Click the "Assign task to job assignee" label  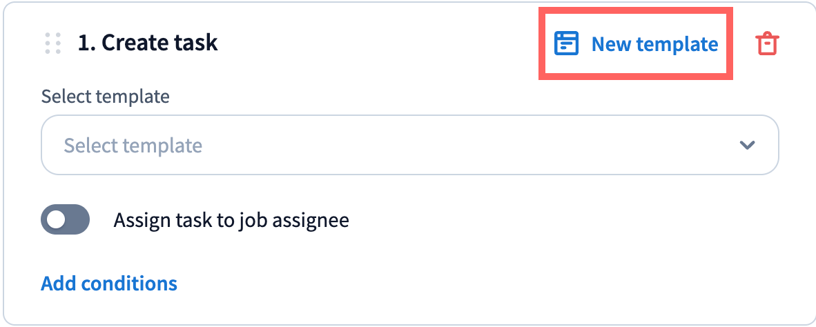click(231, 221)
